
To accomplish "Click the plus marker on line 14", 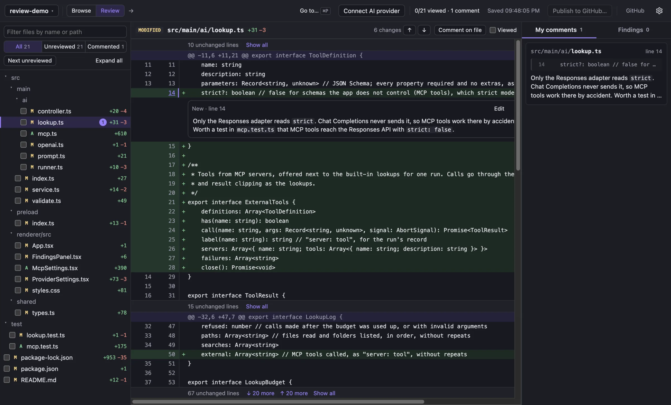I will pos(184,93).
